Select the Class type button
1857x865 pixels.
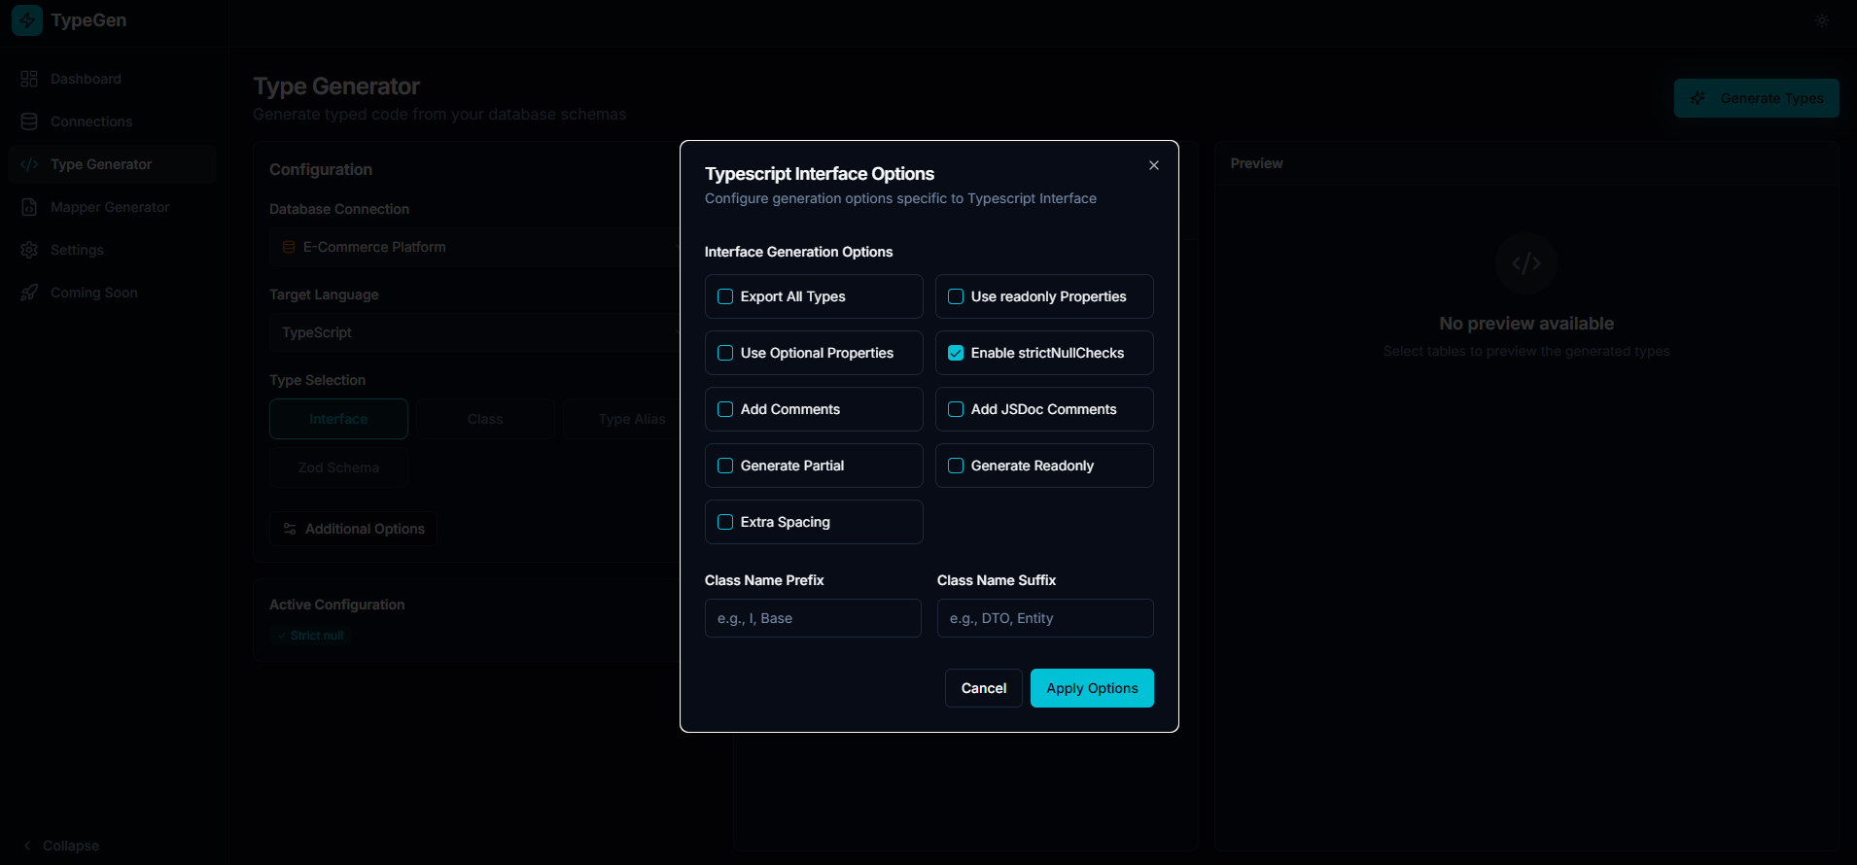[485, 419]
